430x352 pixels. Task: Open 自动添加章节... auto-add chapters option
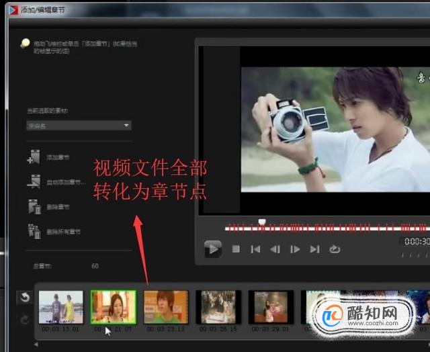(56, 182)
